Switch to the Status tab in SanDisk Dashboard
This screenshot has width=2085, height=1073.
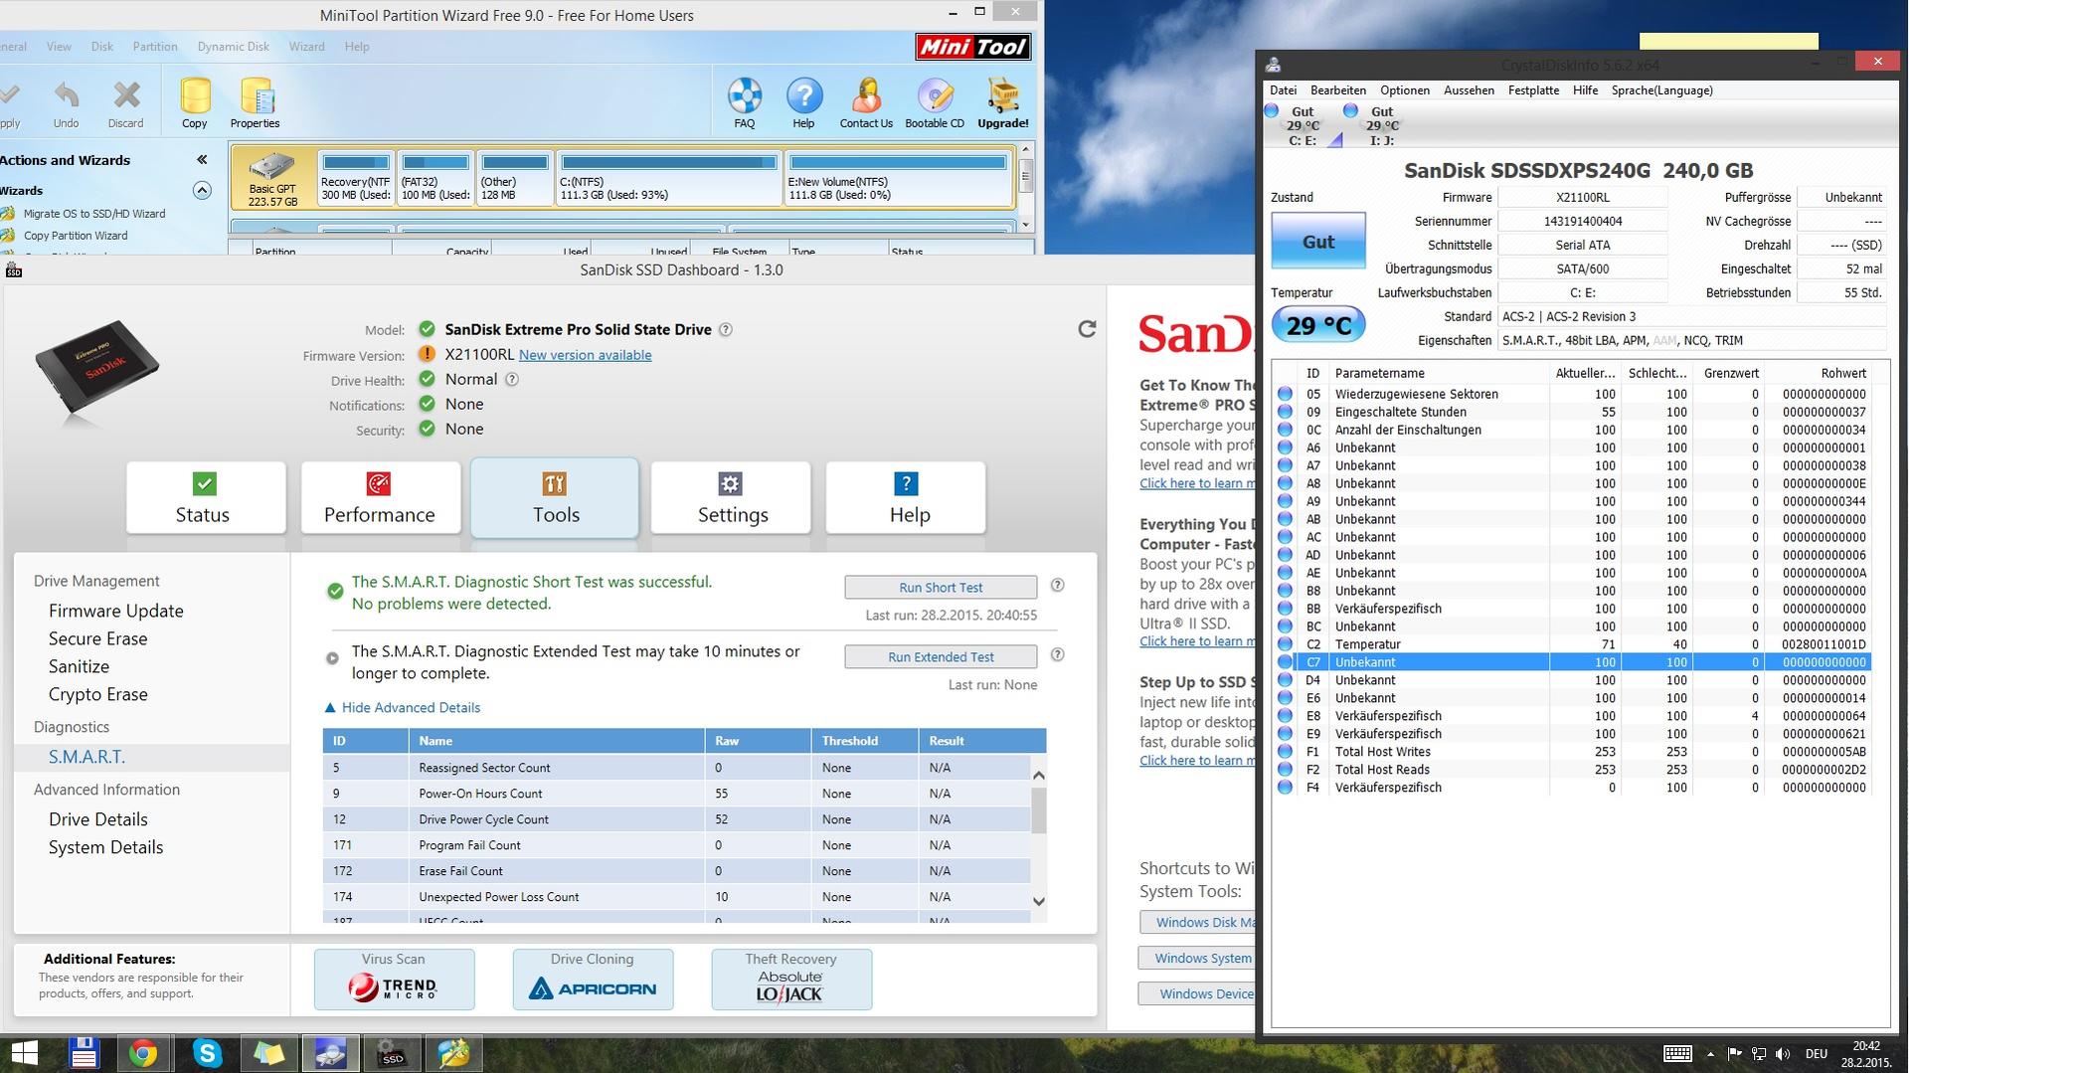(x=206, y=497)
